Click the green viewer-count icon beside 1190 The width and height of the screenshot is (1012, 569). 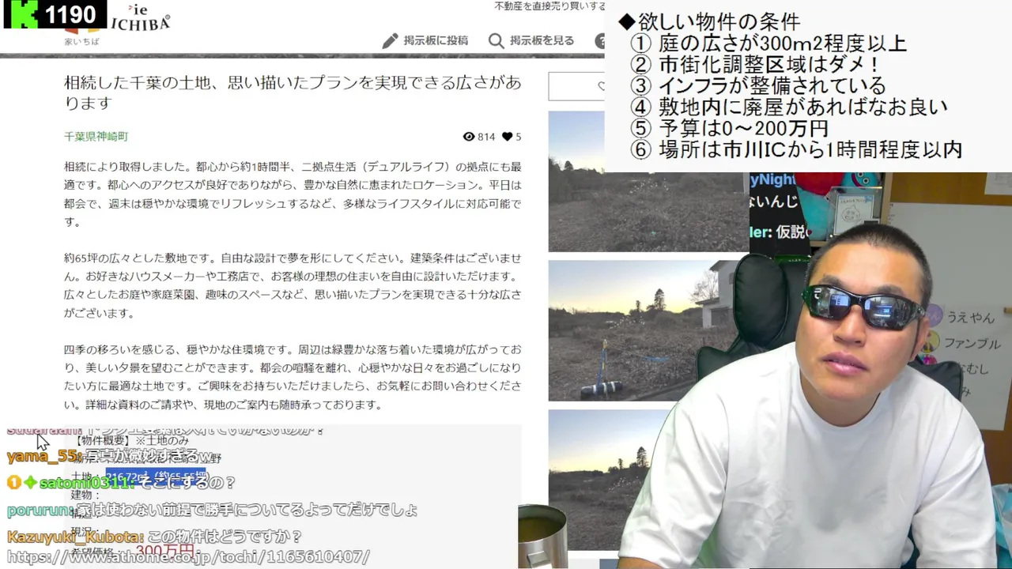[23, 14]
